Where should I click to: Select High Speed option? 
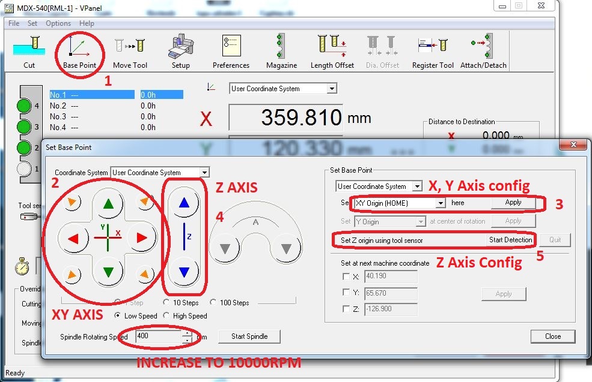(166, 315)
